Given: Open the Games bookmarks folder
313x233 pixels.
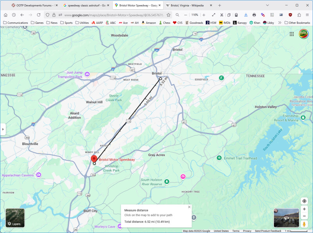Looking at the screenshot, I should [37, 23].
